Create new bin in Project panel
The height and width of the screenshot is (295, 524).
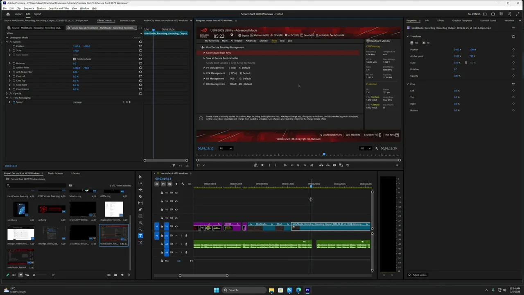(x=115, y=275)
